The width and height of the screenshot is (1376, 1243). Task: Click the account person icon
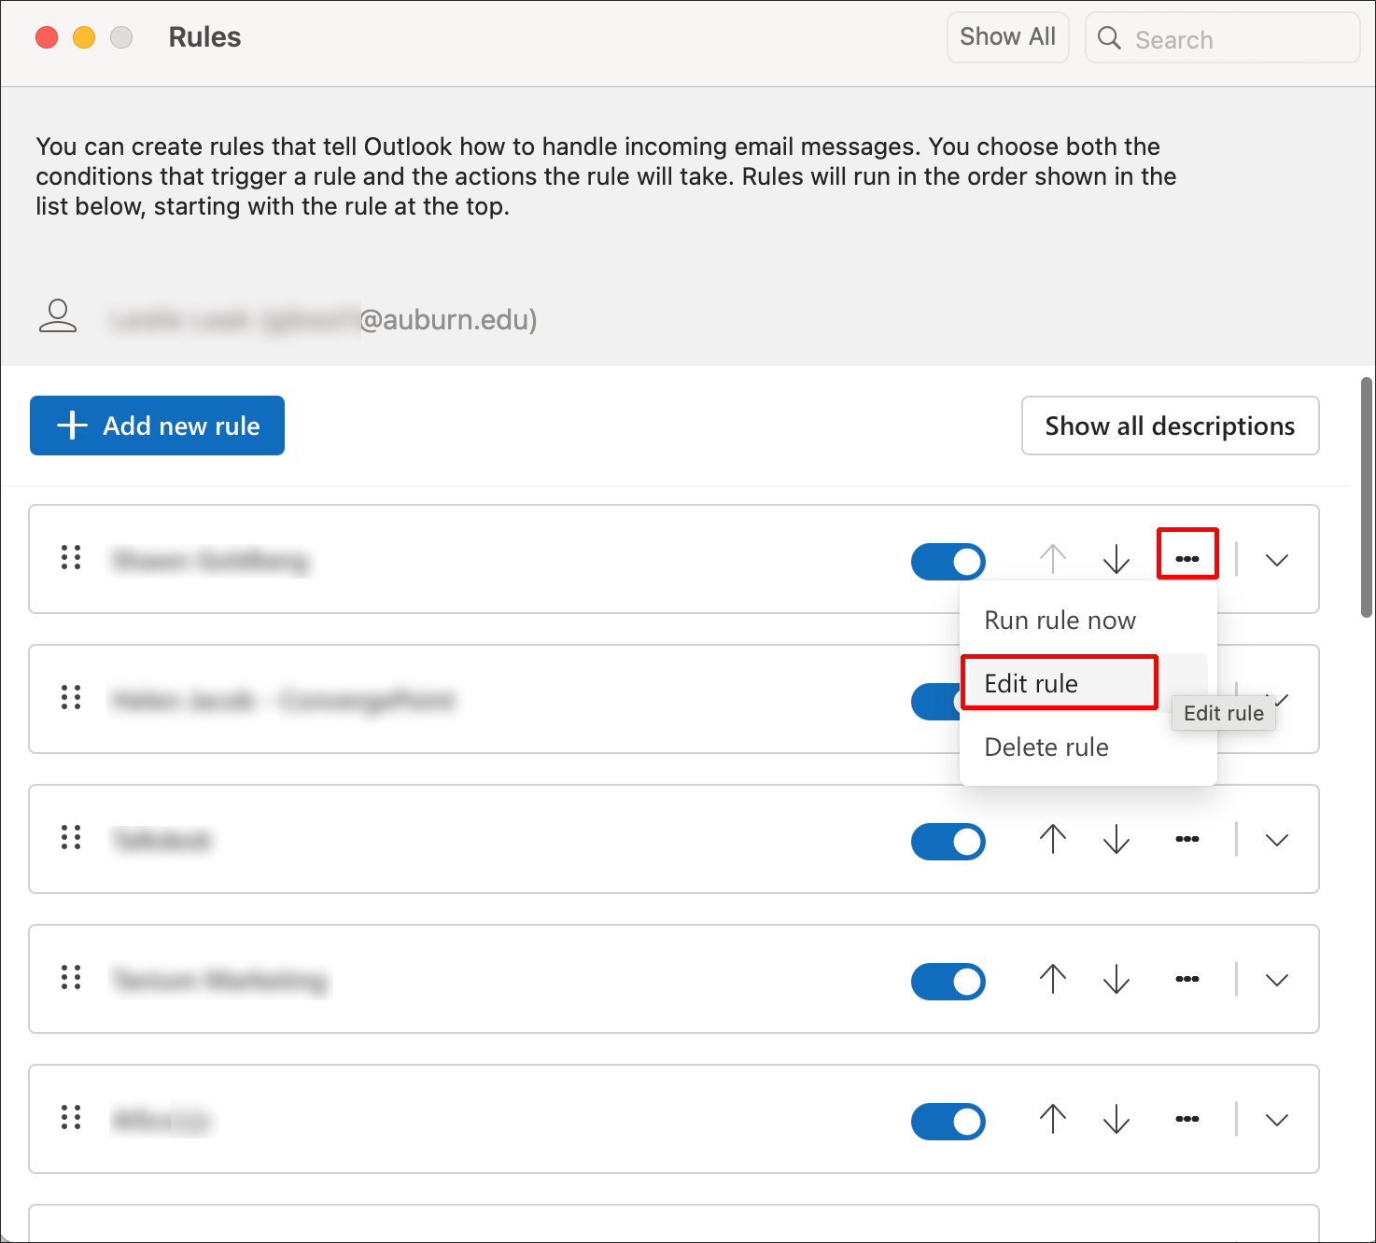click(x=58, y=316)
